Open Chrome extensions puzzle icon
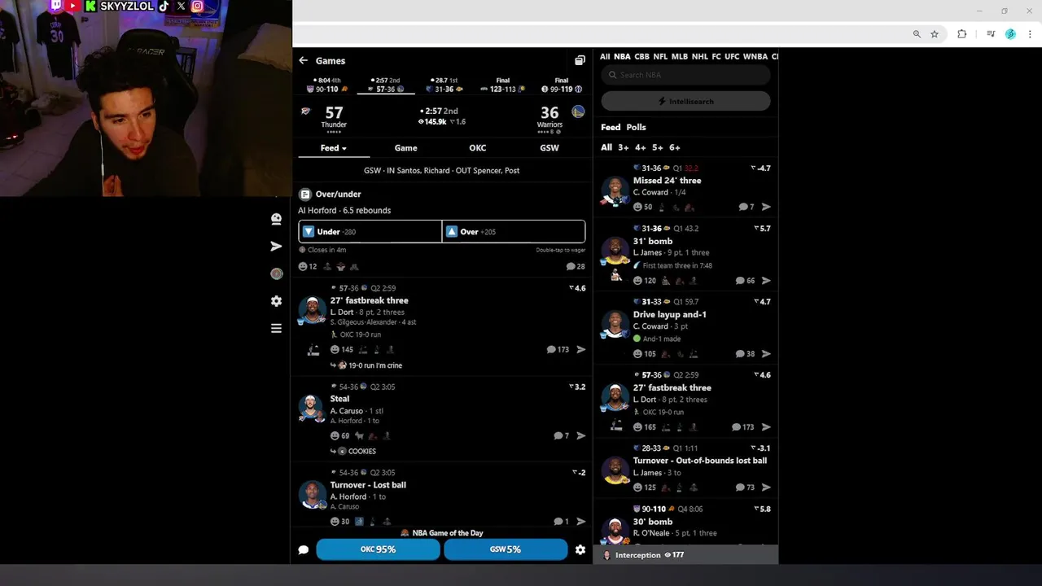The height and width of the screenshot is (586, 1042). [x=962, y=34]
